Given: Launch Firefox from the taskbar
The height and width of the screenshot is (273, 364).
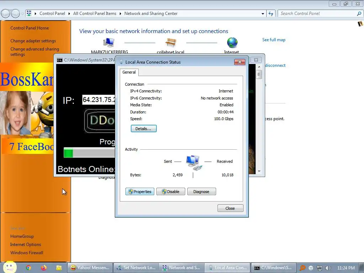Looking at the screenshot, I should pyautogui.click(x=44, y=268).
